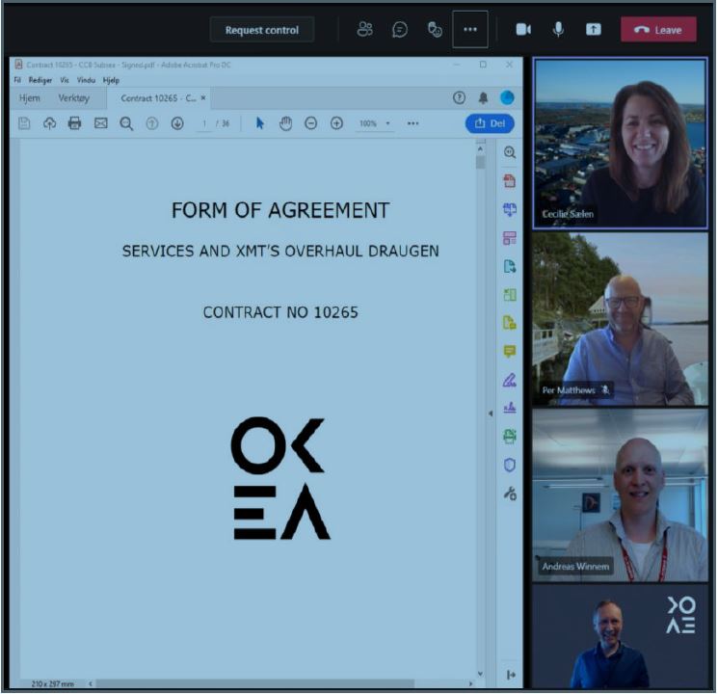This screenshot has width=718, height=694.
Task: Toggle the camera in the meeting toolbar
Action: click(523, 30)
